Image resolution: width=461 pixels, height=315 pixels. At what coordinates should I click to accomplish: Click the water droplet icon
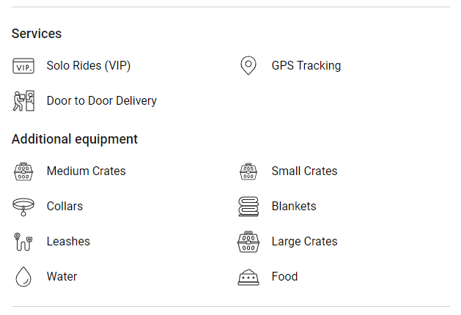(x=23, y=276)
